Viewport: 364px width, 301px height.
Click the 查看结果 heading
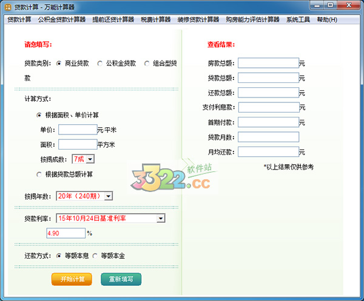[221, 44]
